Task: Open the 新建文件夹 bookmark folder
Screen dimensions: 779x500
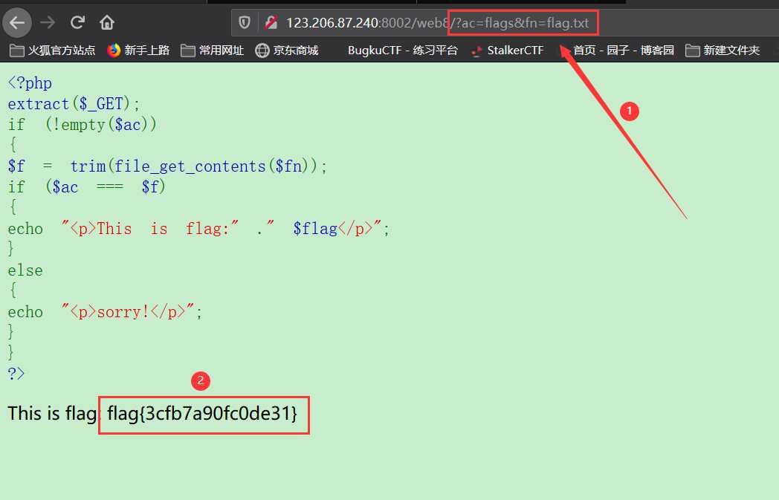Action: tap(723, 51)
